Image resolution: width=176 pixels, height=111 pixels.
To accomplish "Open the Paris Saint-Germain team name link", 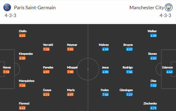I will click(35, 8).
